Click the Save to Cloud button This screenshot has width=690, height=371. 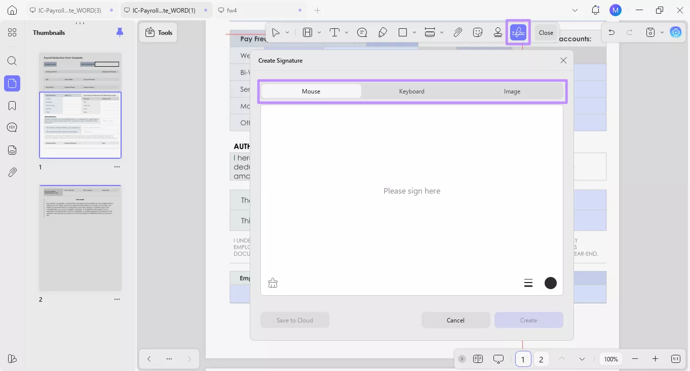tap(294, 320)
